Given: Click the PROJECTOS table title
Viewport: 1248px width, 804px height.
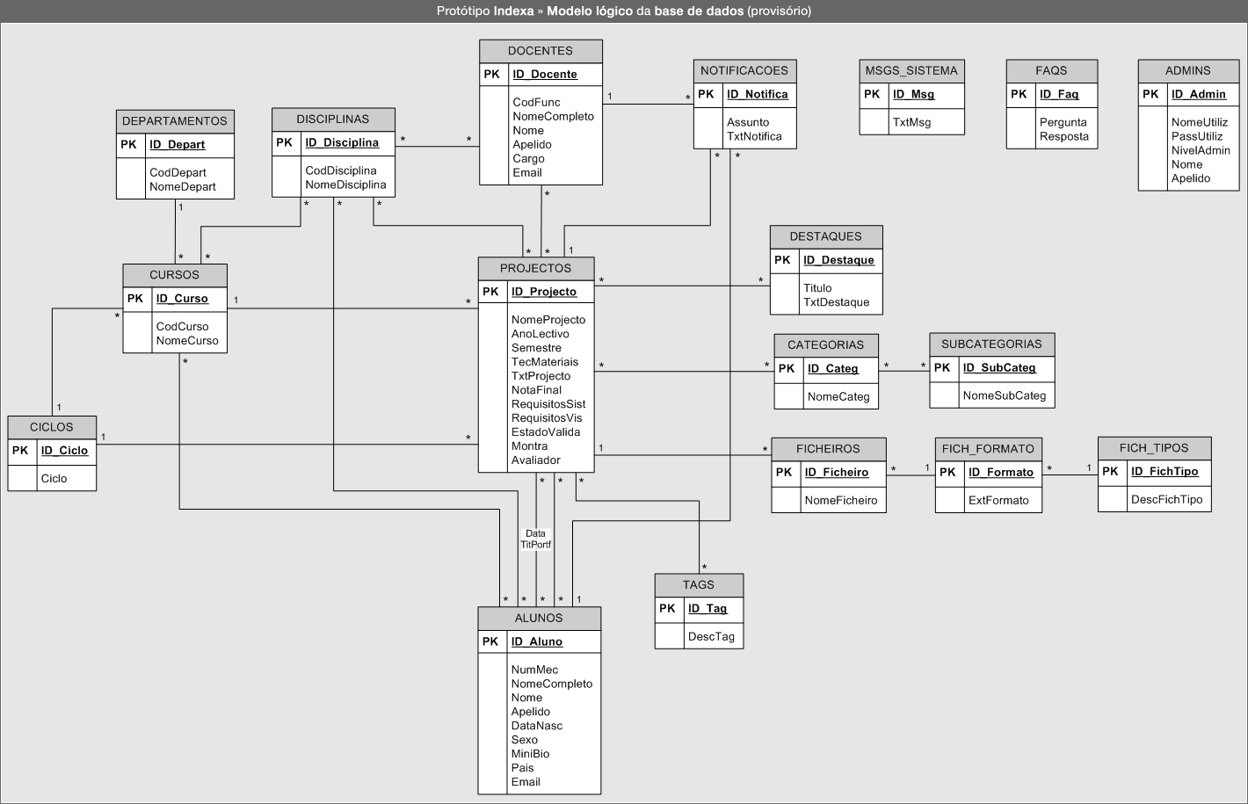Looking at the screenshot, I should coord(535,269).
